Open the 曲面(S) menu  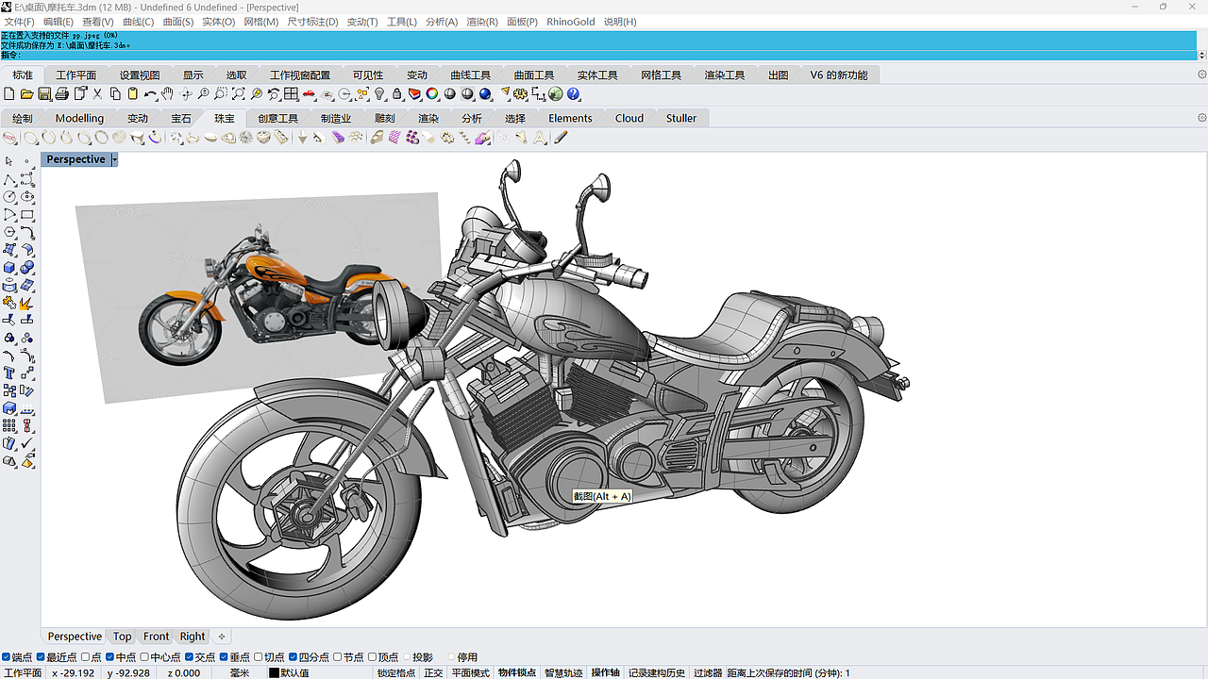[178, 22]
